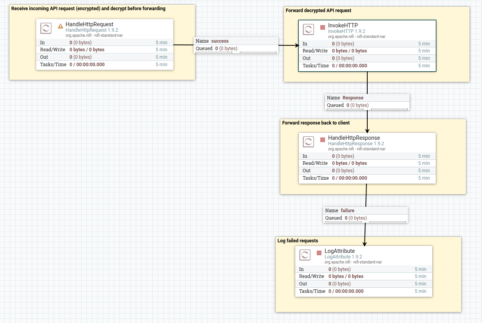Click the red stopped indicator on InvokeHTTP
Screen dimensions: 482x323
[x=323, y=27]
